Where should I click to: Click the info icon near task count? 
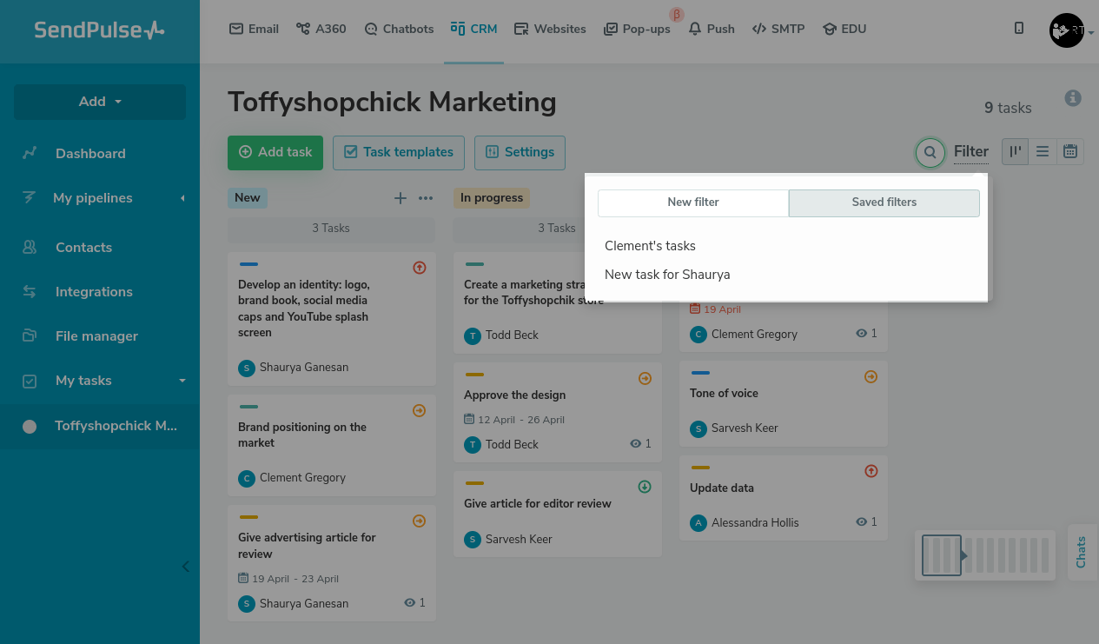1073,98
